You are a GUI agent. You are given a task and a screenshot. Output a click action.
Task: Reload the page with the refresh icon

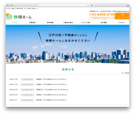tap(88, 5)
